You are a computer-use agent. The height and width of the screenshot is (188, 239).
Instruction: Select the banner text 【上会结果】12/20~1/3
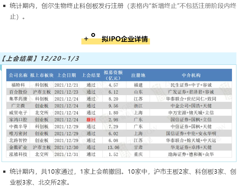click(40, 58)
